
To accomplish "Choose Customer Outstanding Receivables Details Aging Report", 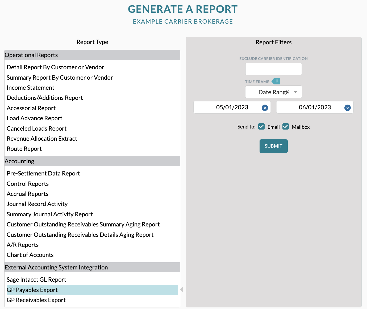I will [92, 235].
